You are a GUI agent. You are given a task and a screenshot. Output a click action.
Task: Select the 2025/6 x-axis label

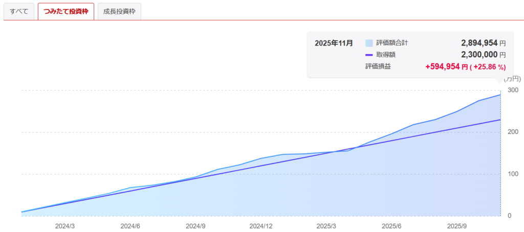391,225
